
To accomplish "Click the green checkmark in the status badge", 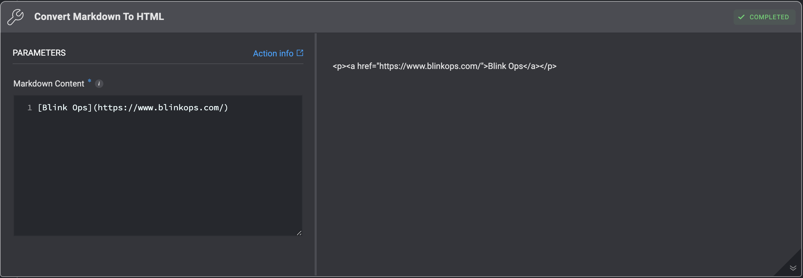I will pos(741,17).
